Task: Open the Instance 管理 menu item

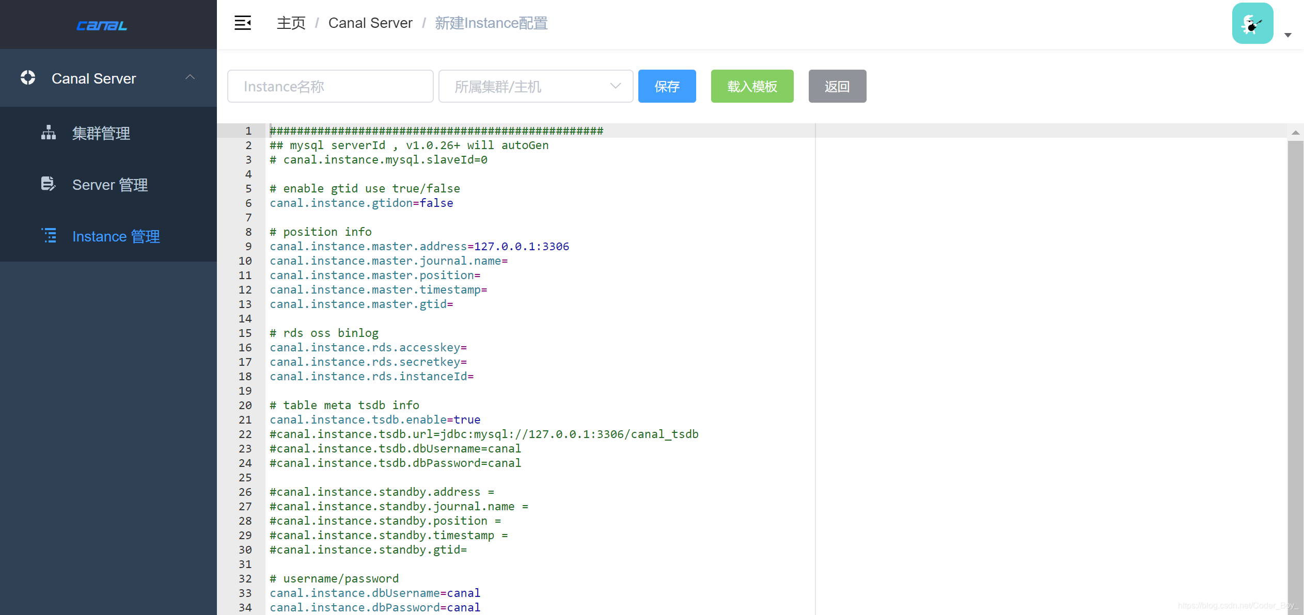Action: tap(108, 236)
